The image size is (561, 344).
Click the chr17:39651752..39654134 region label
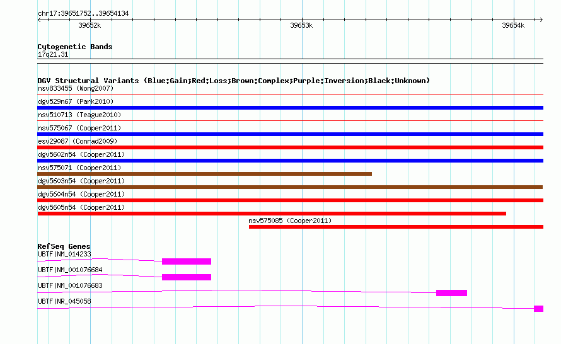click(83, 14)
